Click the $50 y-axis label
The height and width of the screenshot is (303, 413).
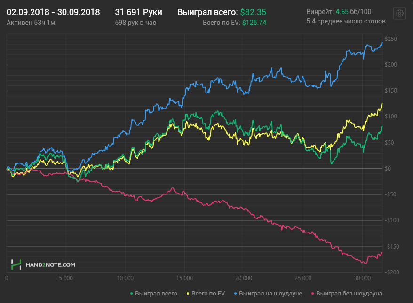(390, 142)
